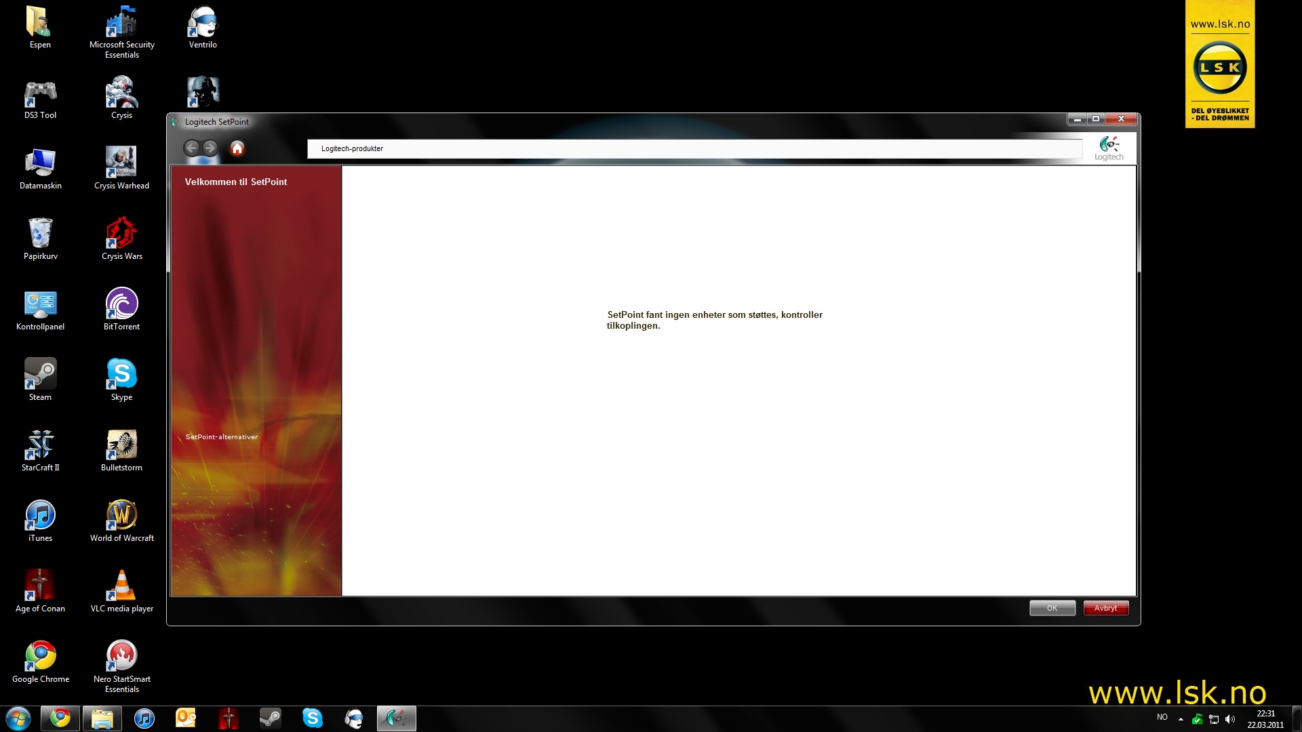
Task: Open Steam from the taskbar
Action: pyautogui.click(x=270, y=718)
